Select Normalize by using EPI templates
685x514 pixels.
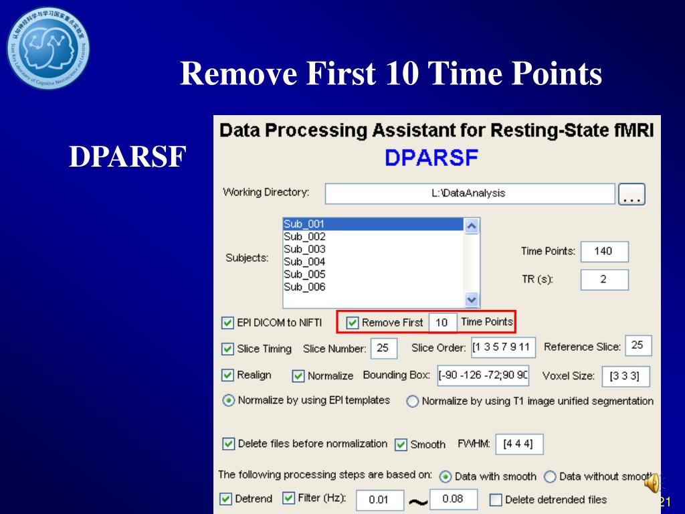[229, 400]
